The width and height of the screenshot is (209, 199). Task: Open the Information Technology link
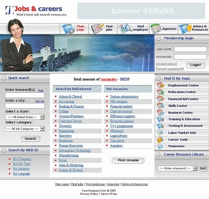pos(75,150)
